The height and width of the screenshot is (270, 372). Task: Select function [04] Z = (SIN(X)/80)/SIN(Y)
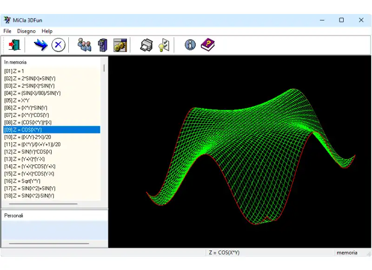pyautogui.click(x=52, y=93)
